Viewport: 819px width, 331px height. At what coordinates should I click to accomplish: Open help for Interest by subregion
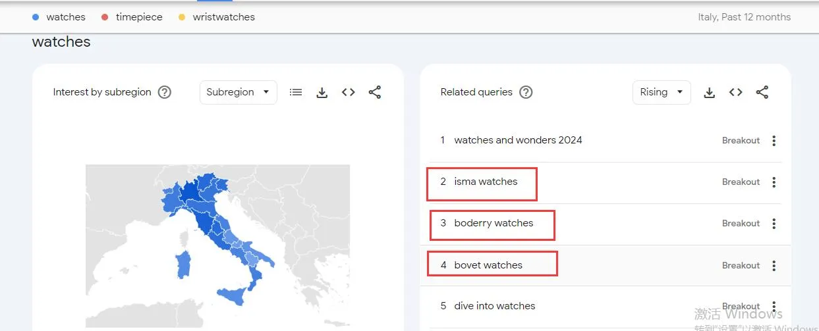tap(165, 92)
